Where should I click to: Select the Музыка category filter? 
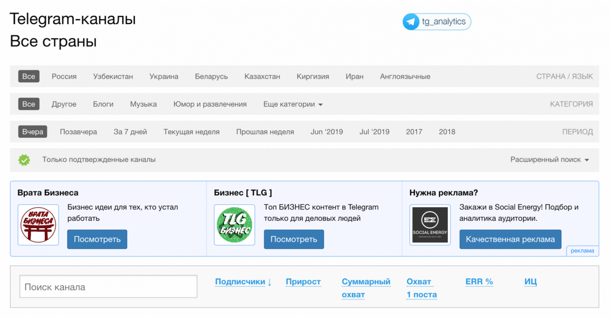143,104
